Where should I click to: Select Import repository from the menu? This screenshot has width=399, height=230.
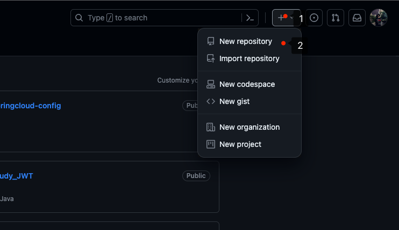249,58
